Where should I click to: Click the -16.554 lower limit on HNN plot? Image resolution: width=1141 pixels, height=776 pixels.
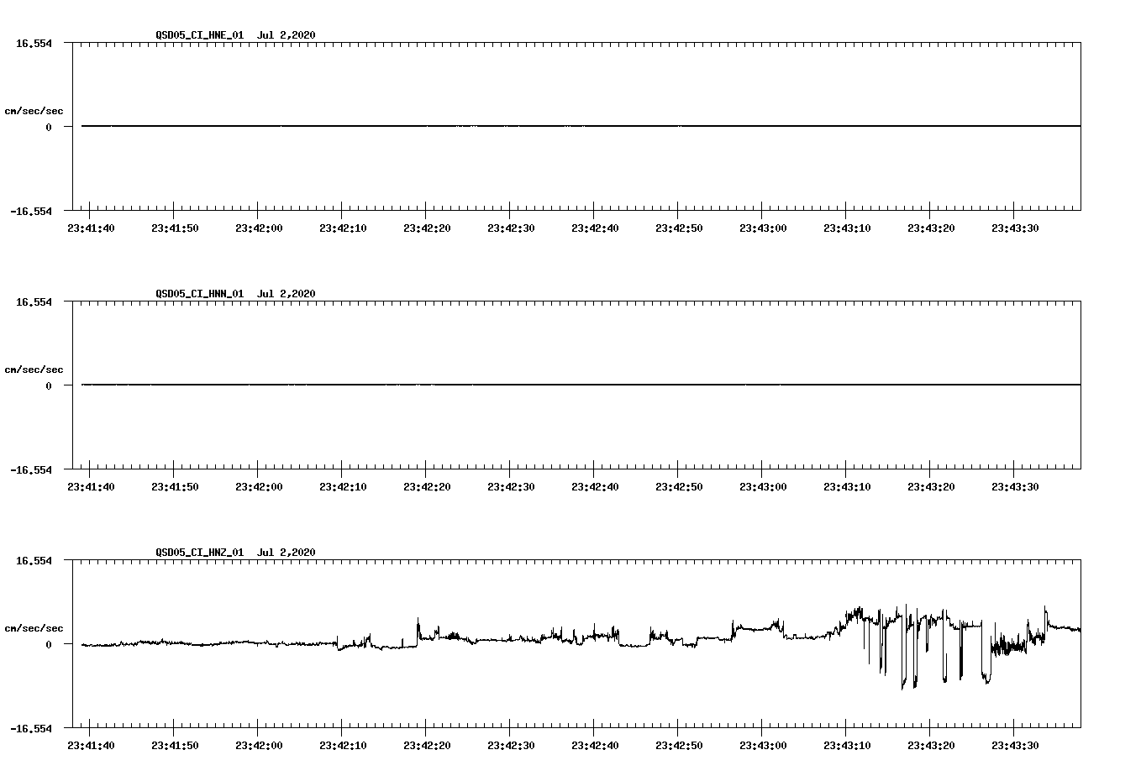point(31,470)
